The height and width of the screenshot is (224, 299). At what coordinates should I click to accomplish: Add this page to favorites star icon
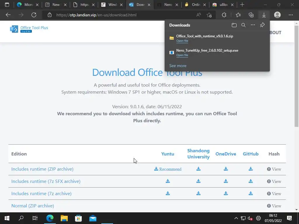tap(209, 15)
